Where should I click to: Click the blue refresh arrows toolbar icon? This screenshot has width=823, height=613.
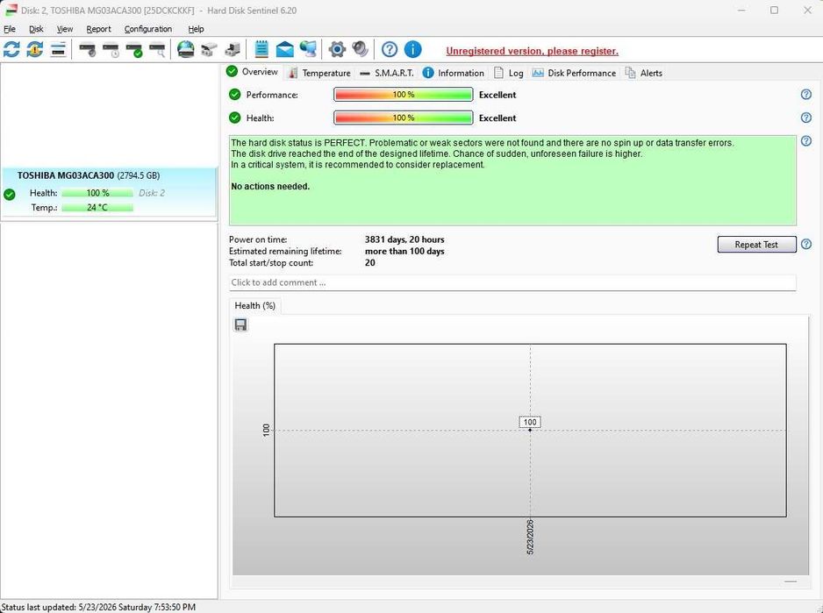pos(11,49)
